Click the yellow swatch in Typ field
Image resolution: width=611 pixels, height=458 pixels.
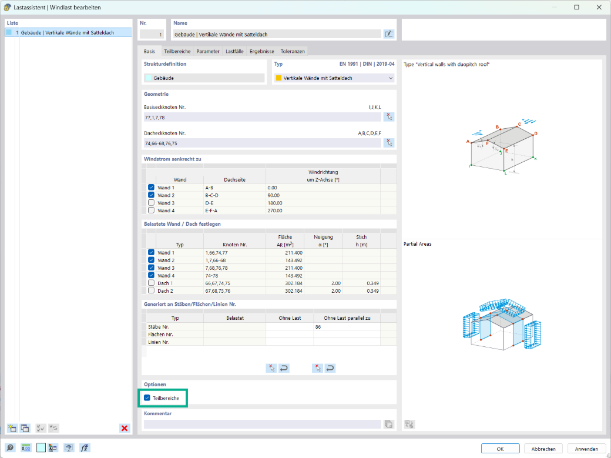click(278, 78)
